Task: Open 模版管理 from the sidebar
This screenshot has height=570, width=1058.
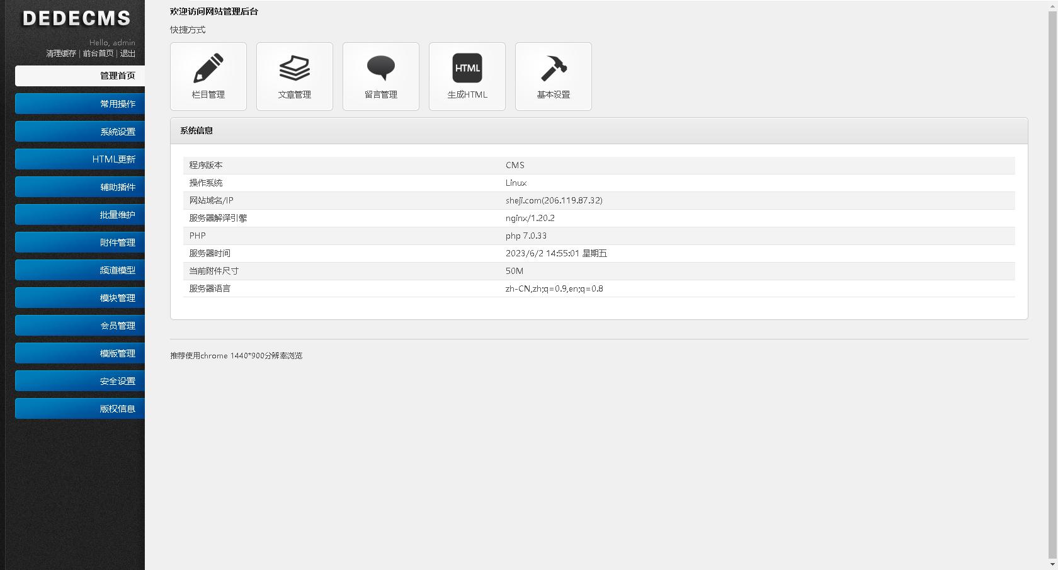Action: [x=79, y=353]
